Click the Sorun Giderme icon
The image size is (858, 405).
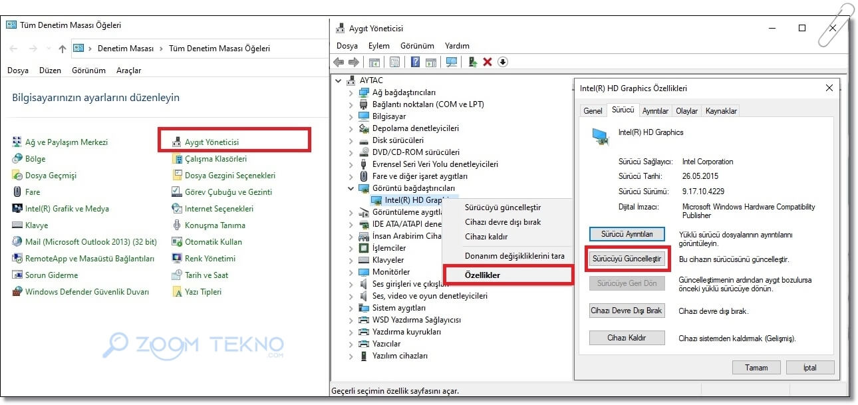[x=17, y=275]
